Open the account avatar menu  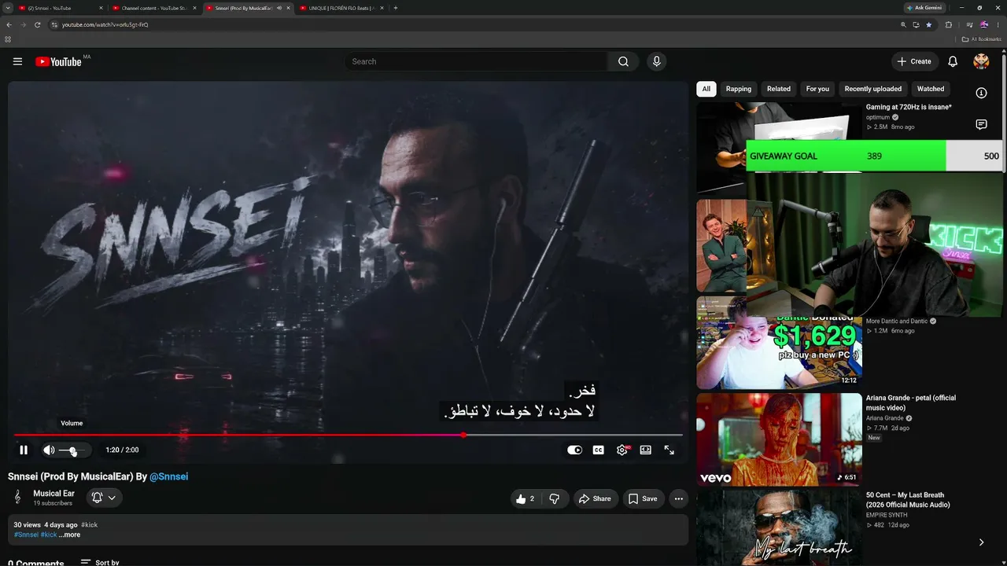tap(981, 61)
